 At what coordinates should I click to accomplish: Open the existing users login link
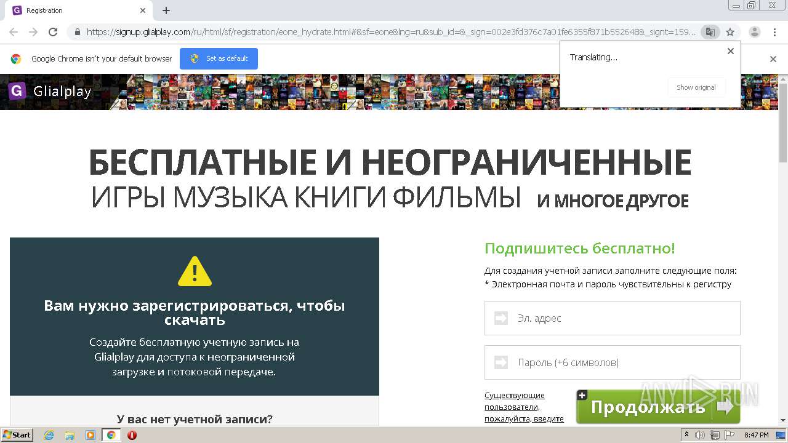524,407
